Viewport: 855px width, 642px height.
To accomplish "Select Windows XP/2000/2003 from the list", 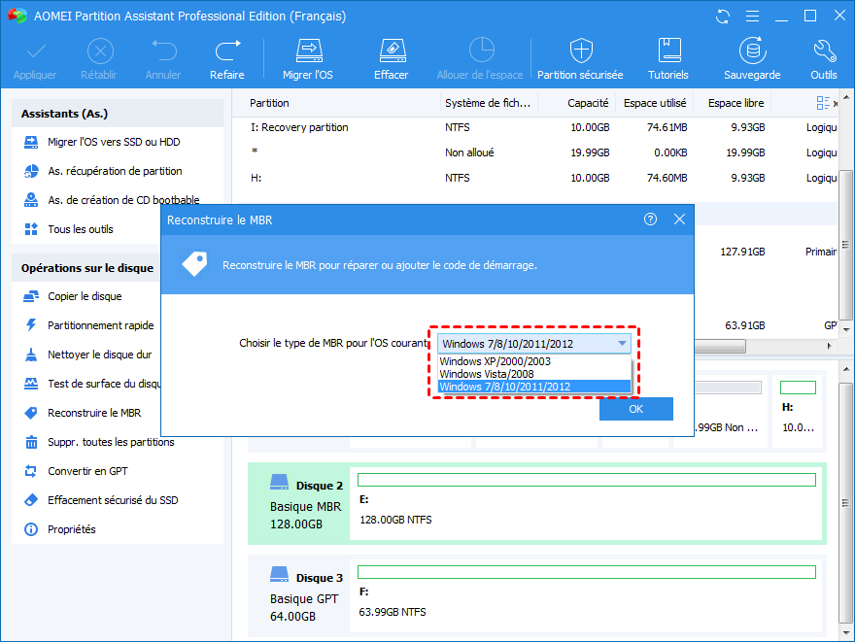I will (495, 361).
